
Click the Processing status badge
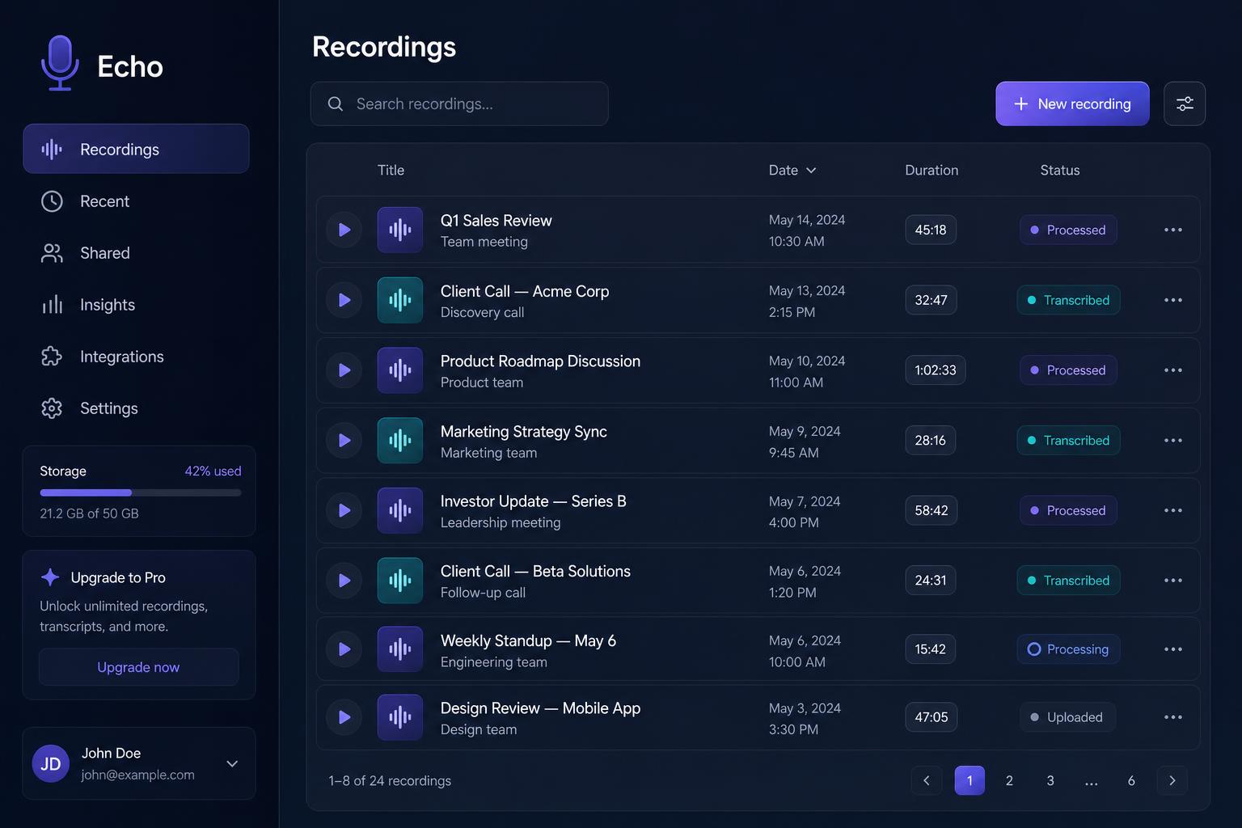pyautogui.click(x=1068, y=649)
